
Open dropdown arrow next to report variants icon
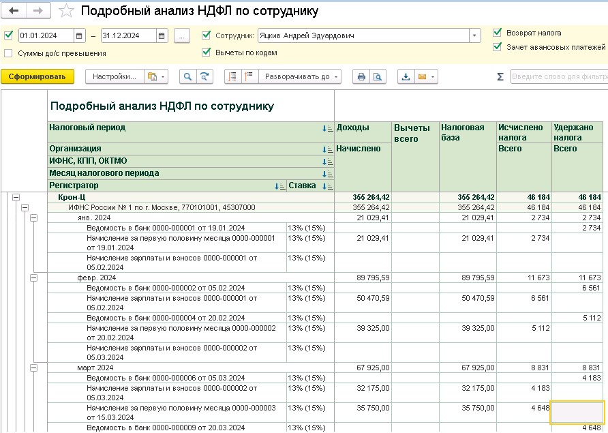click(163, 77)
